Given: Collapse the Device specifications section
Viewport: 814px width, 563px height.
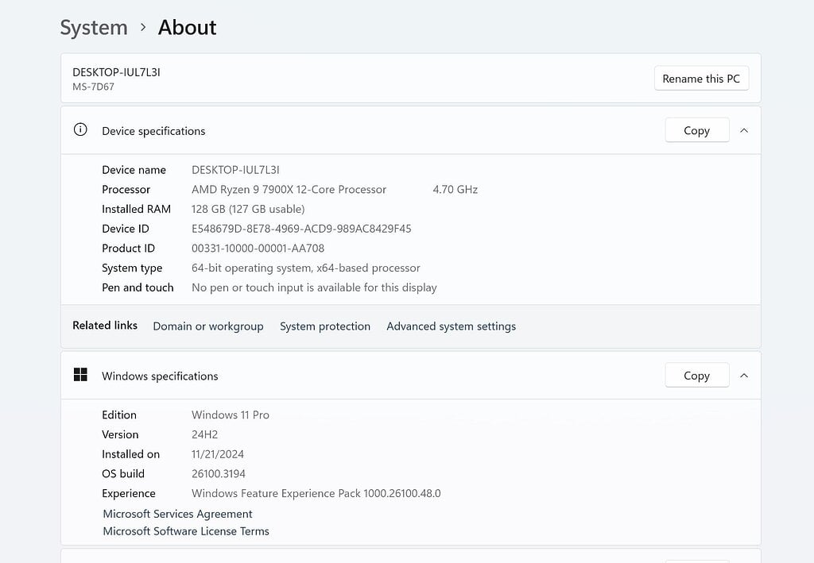Looking at the screenshot, I should [744, 130].
